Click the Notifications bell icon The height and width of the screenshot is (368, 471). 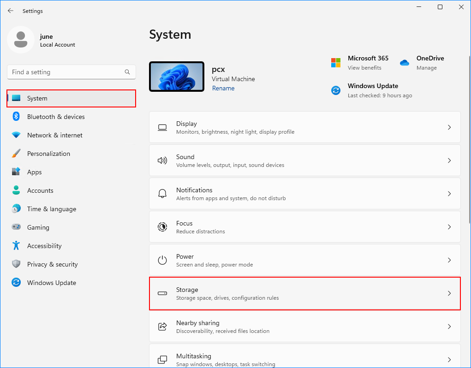162,194
